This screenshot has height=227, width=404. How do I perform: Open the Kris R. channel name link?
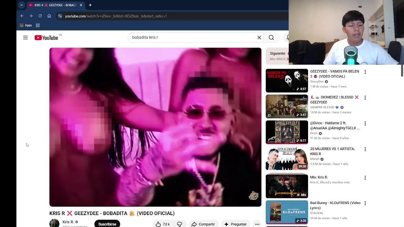pyautogui.click(x=68, y=222)
